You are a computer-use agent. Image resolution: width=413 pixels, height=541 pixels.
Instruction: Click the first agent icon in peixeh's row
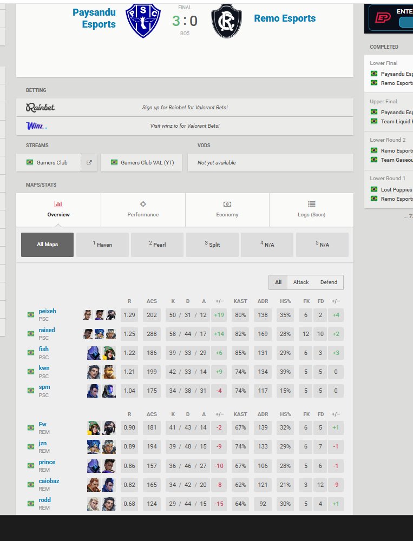(x=88, y=315)
